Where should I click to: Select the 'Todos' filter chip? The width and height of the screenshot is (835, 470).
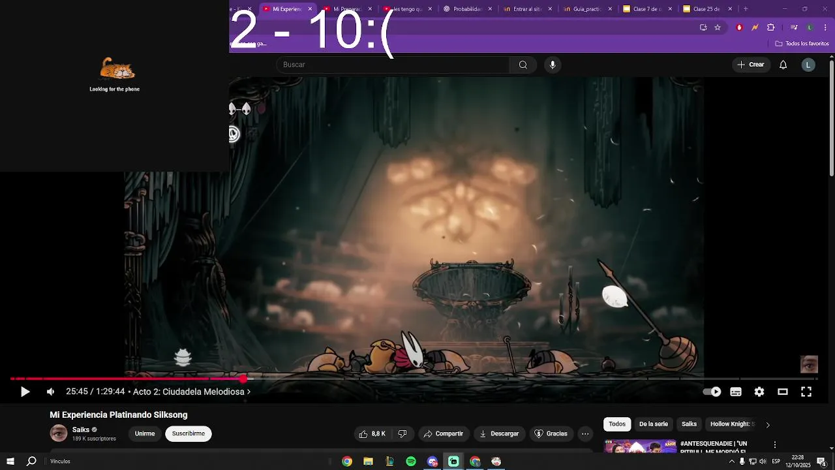pos(617,424)
